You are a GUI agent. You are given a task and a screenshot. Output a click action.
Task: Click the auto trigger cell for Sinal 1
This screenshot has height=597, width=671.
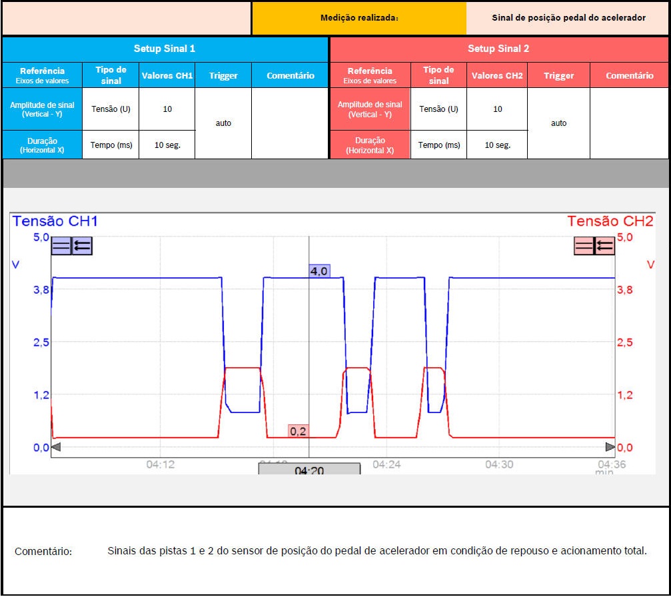click(x=223, y=123)
